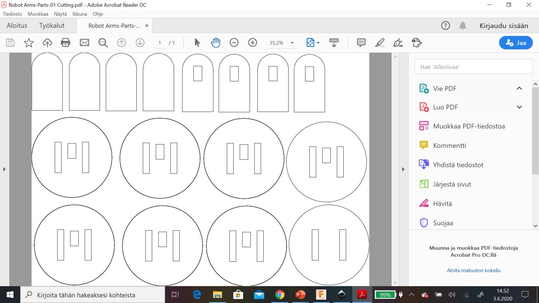This screenshot has height=303, width=539.
Task: Expand the left navigation pane arrow
Action: click(4, 169)
